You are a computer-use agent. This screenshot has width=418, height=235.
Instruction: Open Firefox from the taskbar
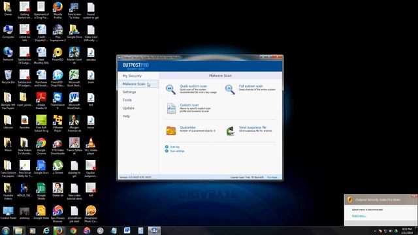tap(58, 230)
